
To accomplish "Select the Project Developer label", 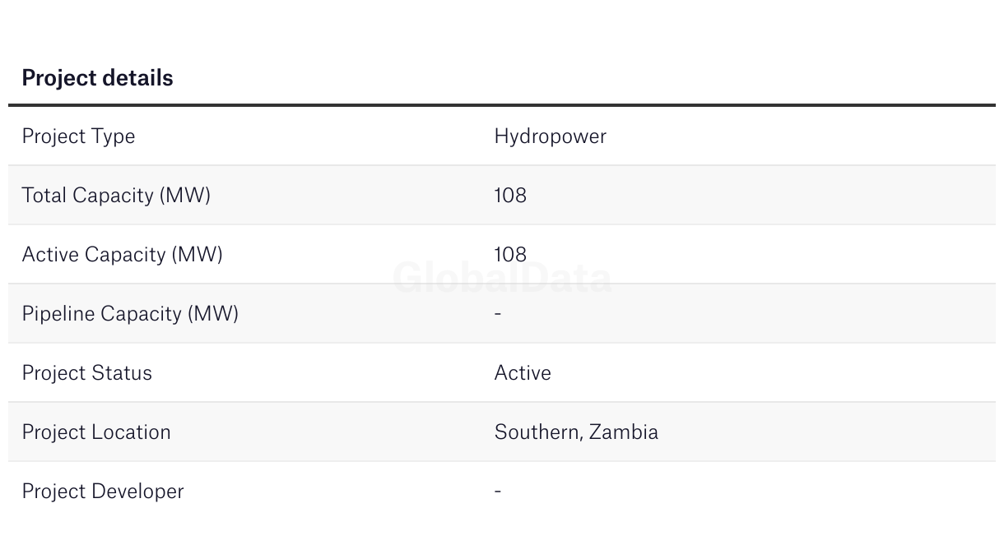I will pyautogui.click(x=103, y=492).
